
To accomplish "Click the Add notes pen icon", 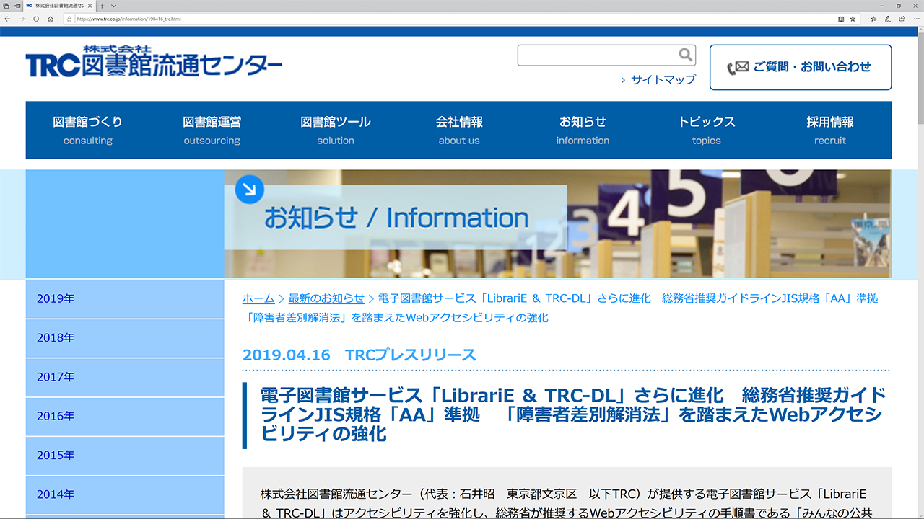I will [887, 19].
